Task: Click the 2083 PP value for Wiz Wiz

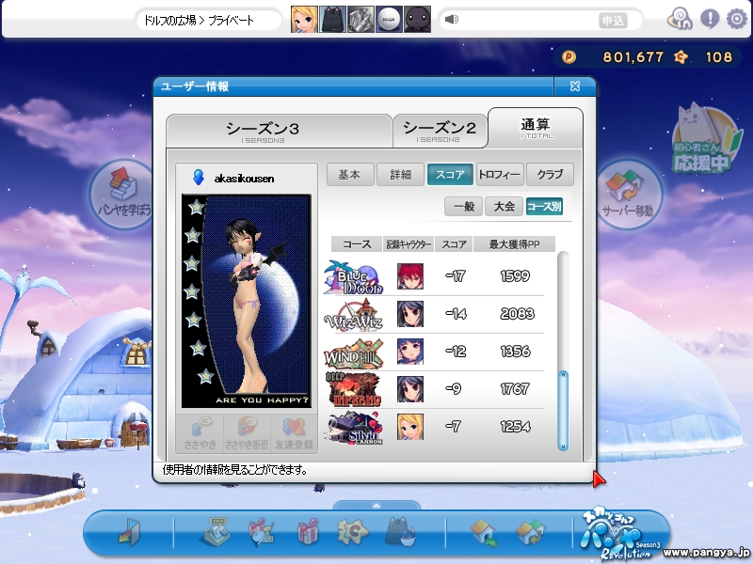Action: coord(517,314)
